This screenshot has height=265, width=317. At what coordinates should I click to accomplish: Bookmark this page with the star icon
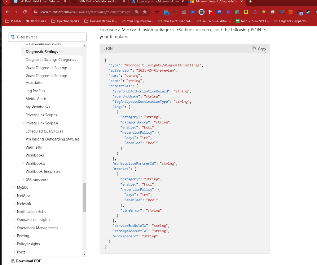point(144,12)
